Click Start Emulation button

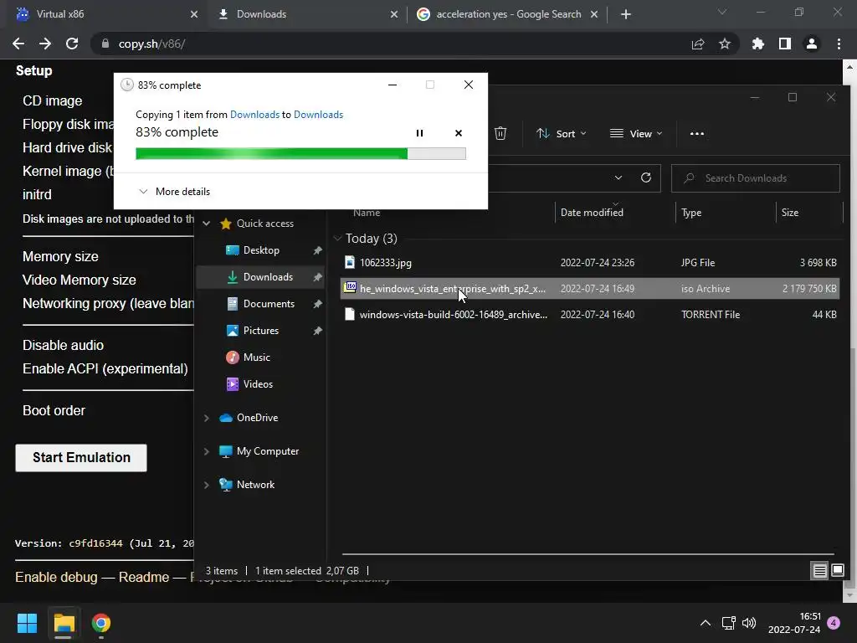click(x=81, y=458)
